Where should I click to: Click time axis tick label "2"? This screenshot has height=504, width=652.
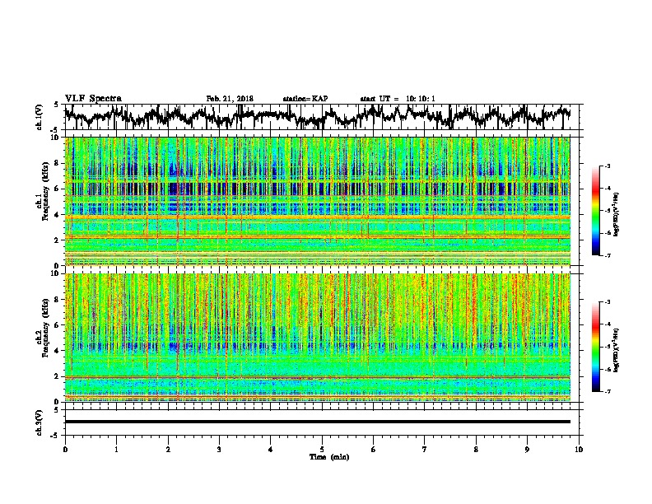(168, 450)
